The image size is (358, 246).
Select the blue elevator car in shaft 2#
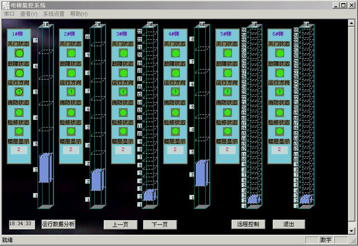(97, 181)
